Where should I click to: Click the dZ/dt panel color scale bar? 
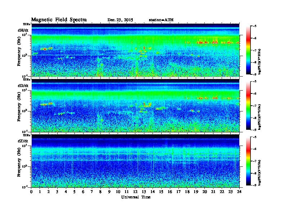point(248,161)
